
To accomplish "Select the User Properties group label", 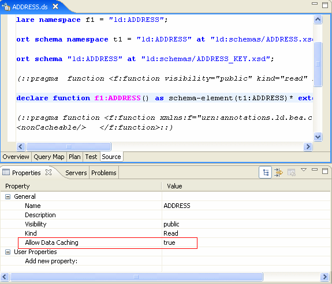I will pos(35,252).
